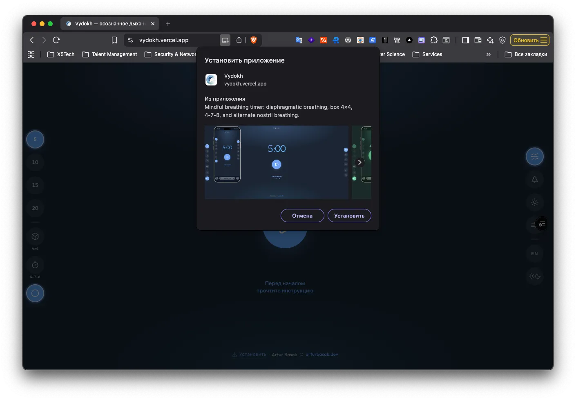Open the Extensions puzzle menu

(x=434, y=40)
